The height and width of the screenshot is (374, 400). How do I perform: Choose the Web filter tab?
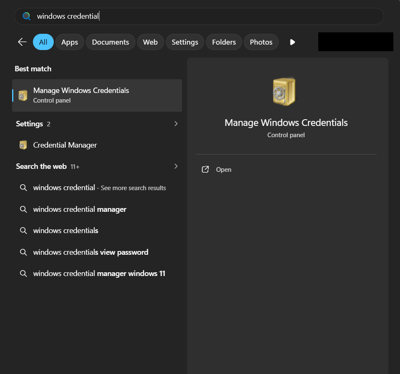pos(150,42)
